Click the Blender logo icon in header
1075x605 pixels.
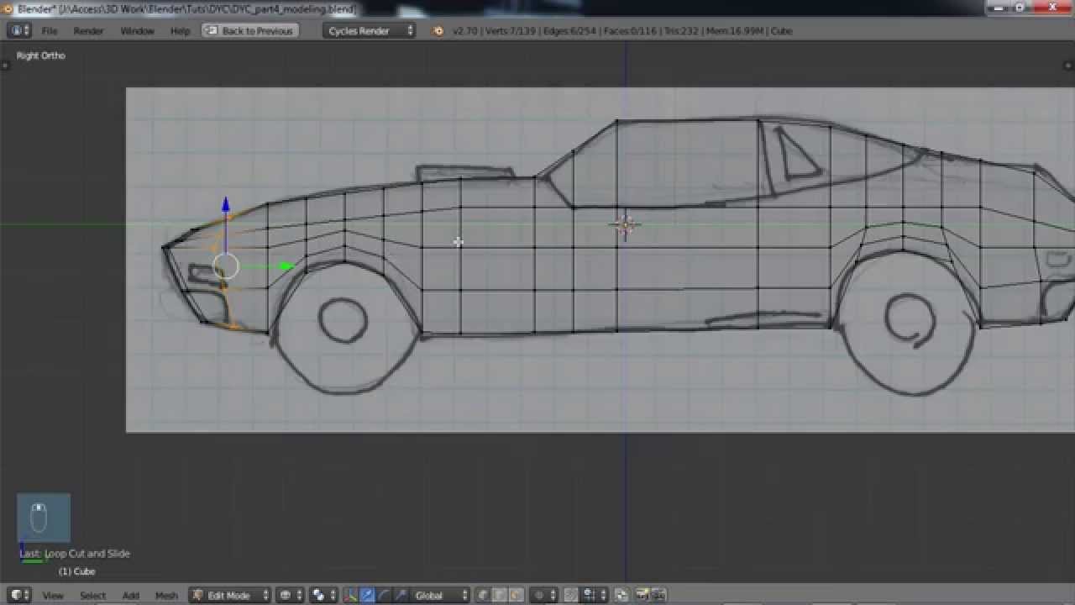tap(438, 30)
